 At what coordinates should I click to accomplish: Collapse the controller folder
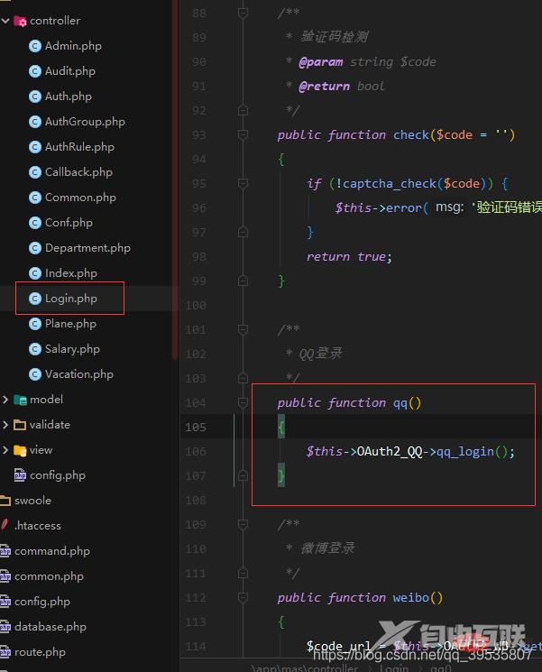click(x=5, y=21)
